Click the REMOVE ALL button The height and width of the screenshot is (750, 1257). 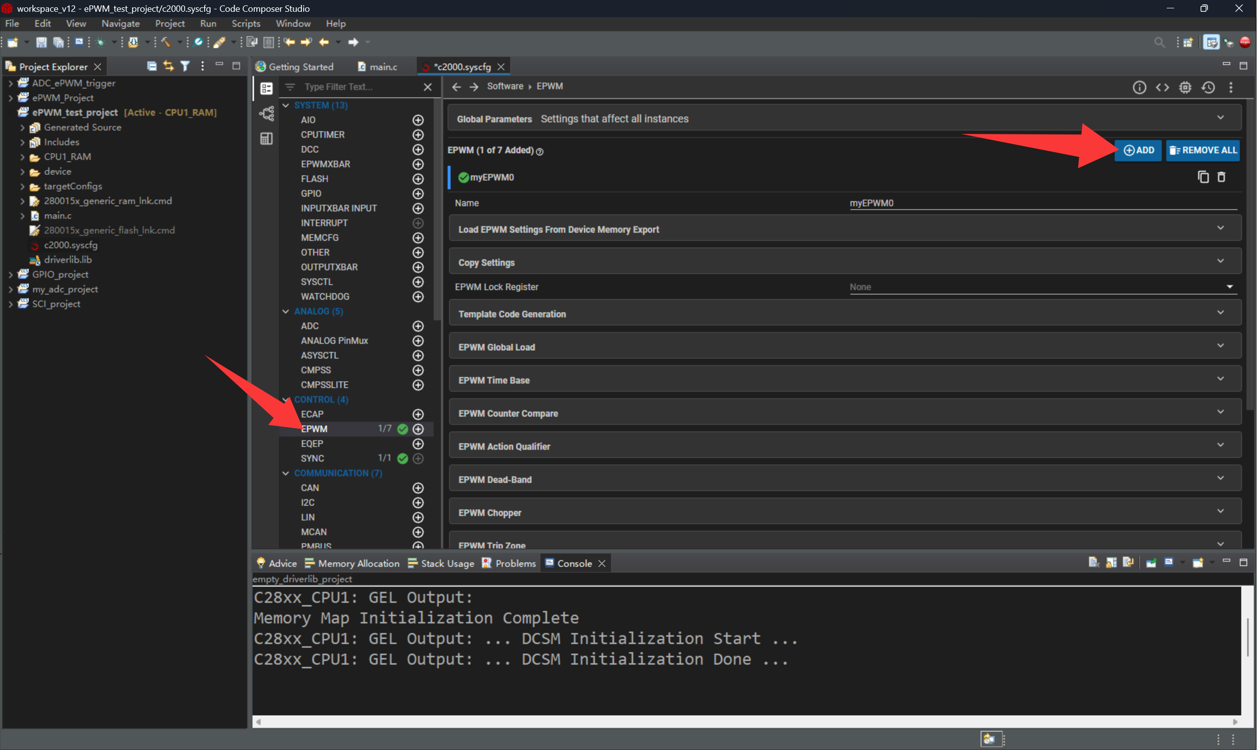click(x=1203, y=150)
